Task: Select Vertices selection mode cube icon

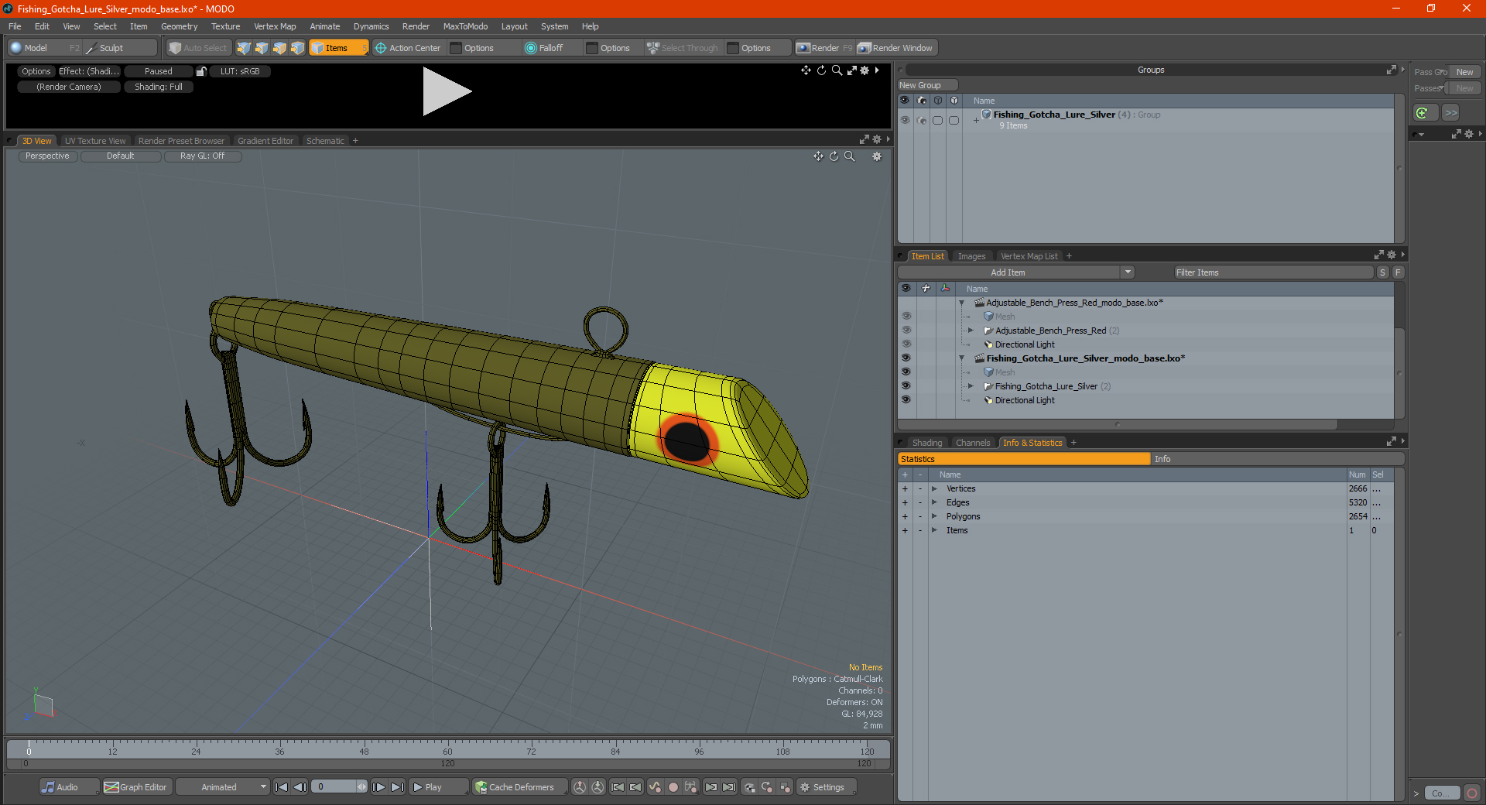Action: tap(244, 48)
